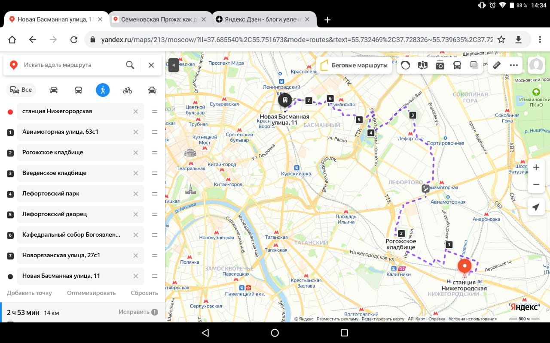Select the Все transport modes tab
The width and height of the screenshot is (550, 343).
pos(21,90)
